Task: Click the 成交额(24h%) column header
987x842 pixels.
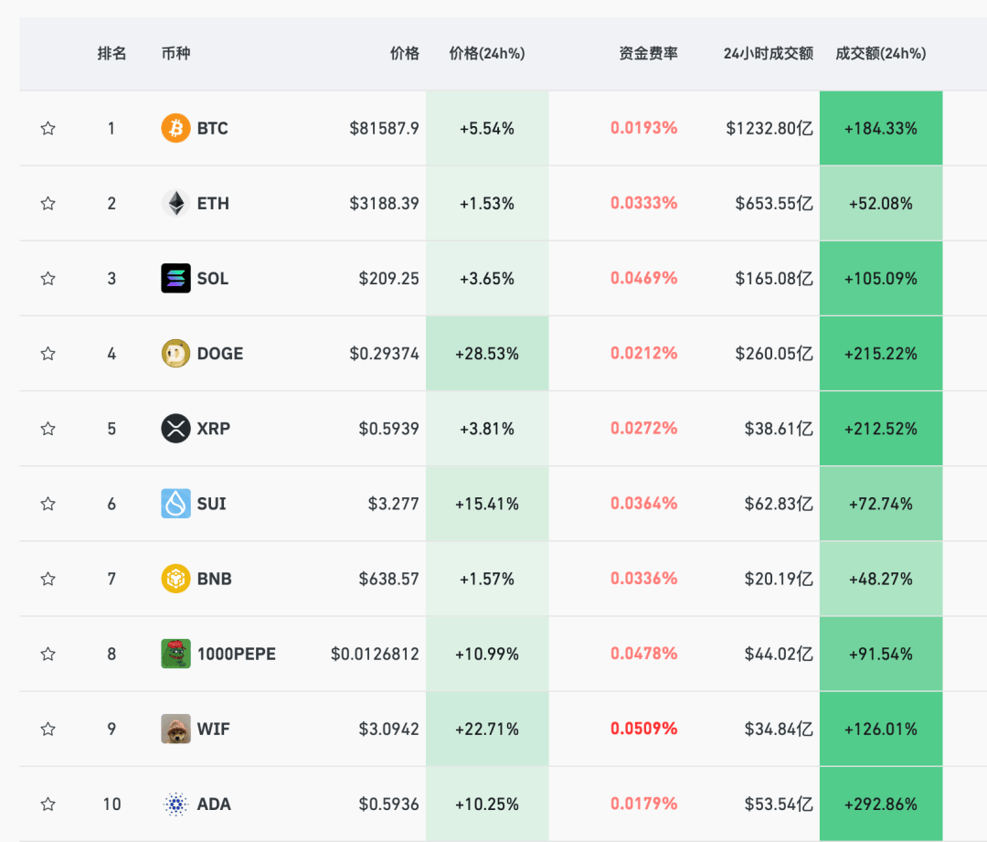Action: tap(880, 54)
